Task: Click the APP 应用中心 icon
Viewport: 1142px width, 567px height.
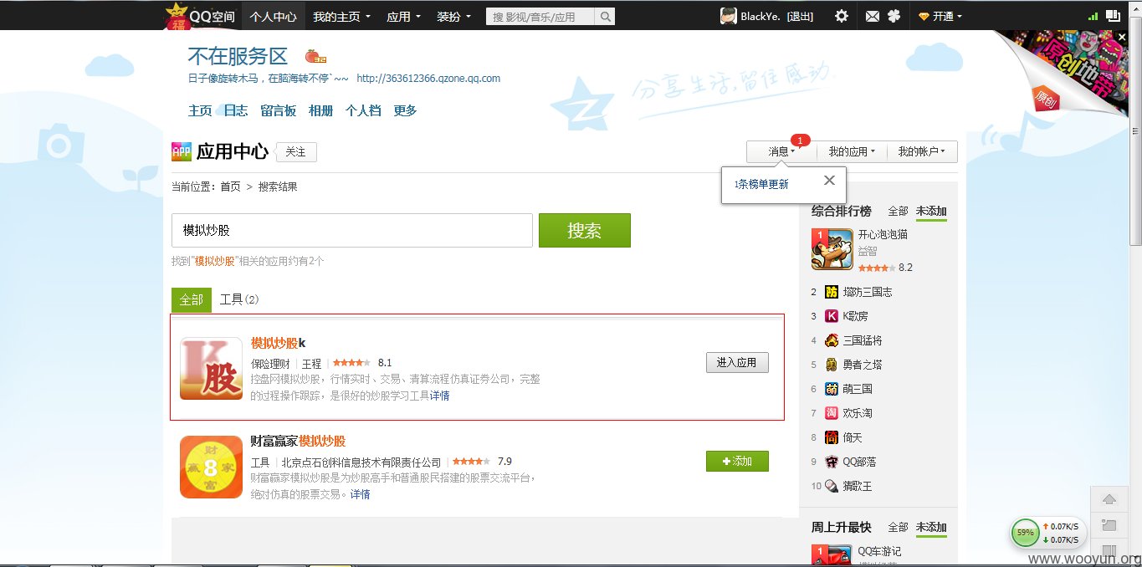Action: [x=181, y=151]
